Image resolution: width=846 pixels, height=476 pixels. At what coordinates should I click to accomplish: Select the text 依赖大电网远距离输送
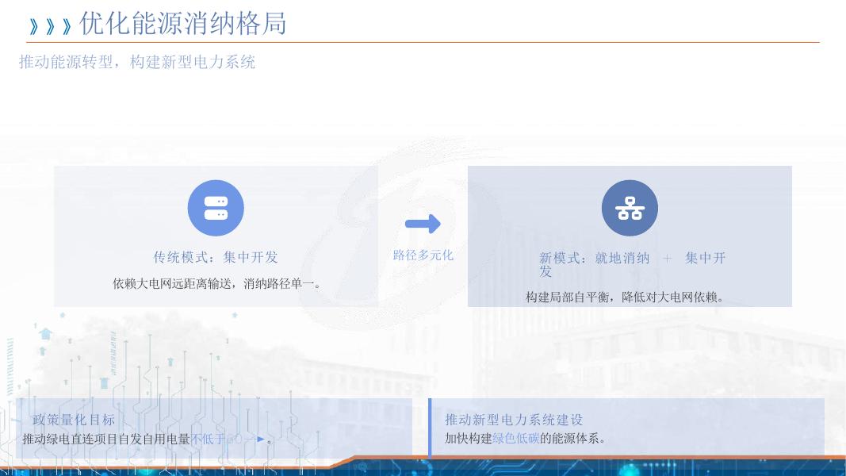[x=170, y=282]
